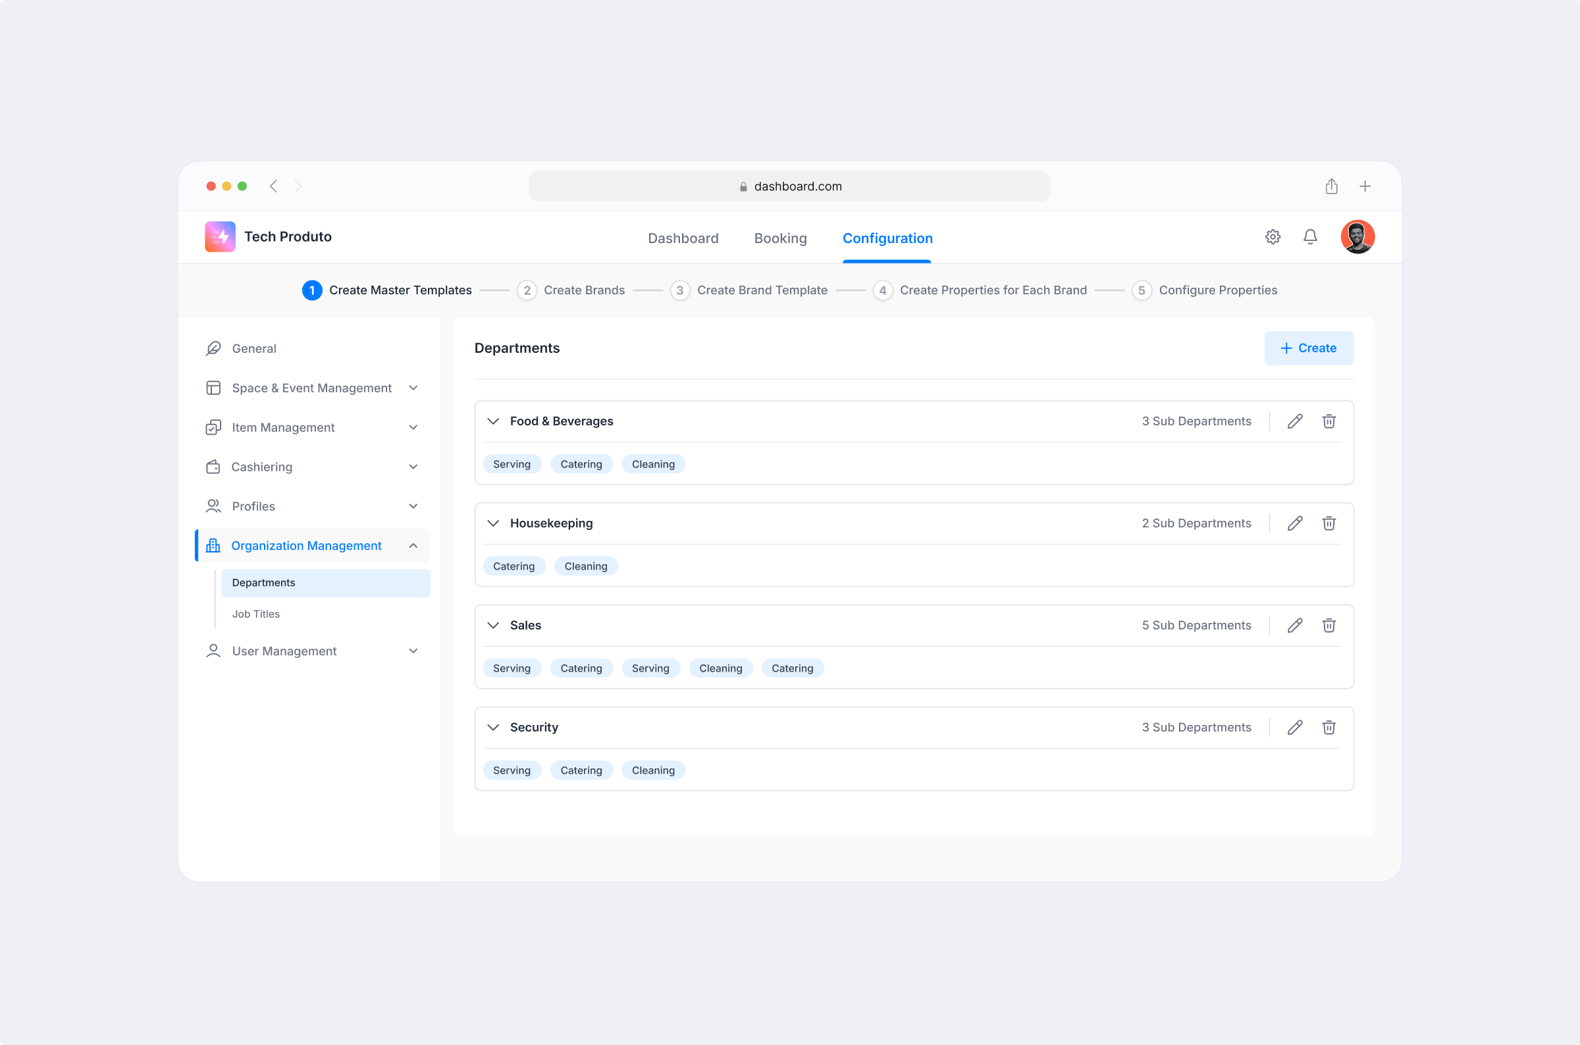Click the Create button
The width and height of the screenshot is (1580, 1045).
click(x=1308, y=348)
